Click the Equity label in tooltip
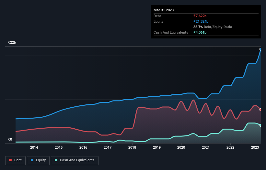 (158, 21)
